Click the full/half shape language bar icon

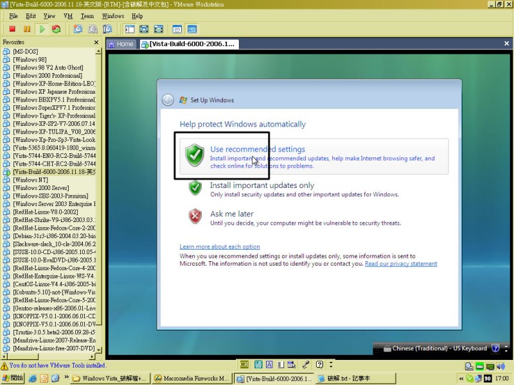pyautogui.click(x=281, y=364)
